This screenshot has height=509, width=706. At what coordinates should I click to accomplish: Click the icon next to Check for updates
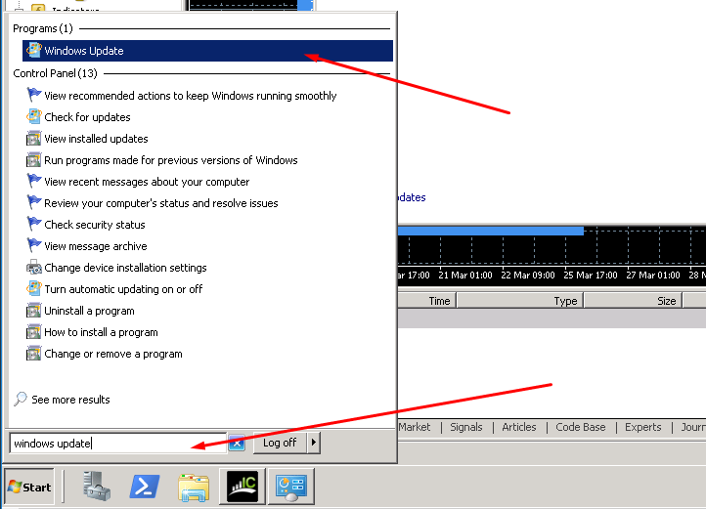(x=34, y=116)
